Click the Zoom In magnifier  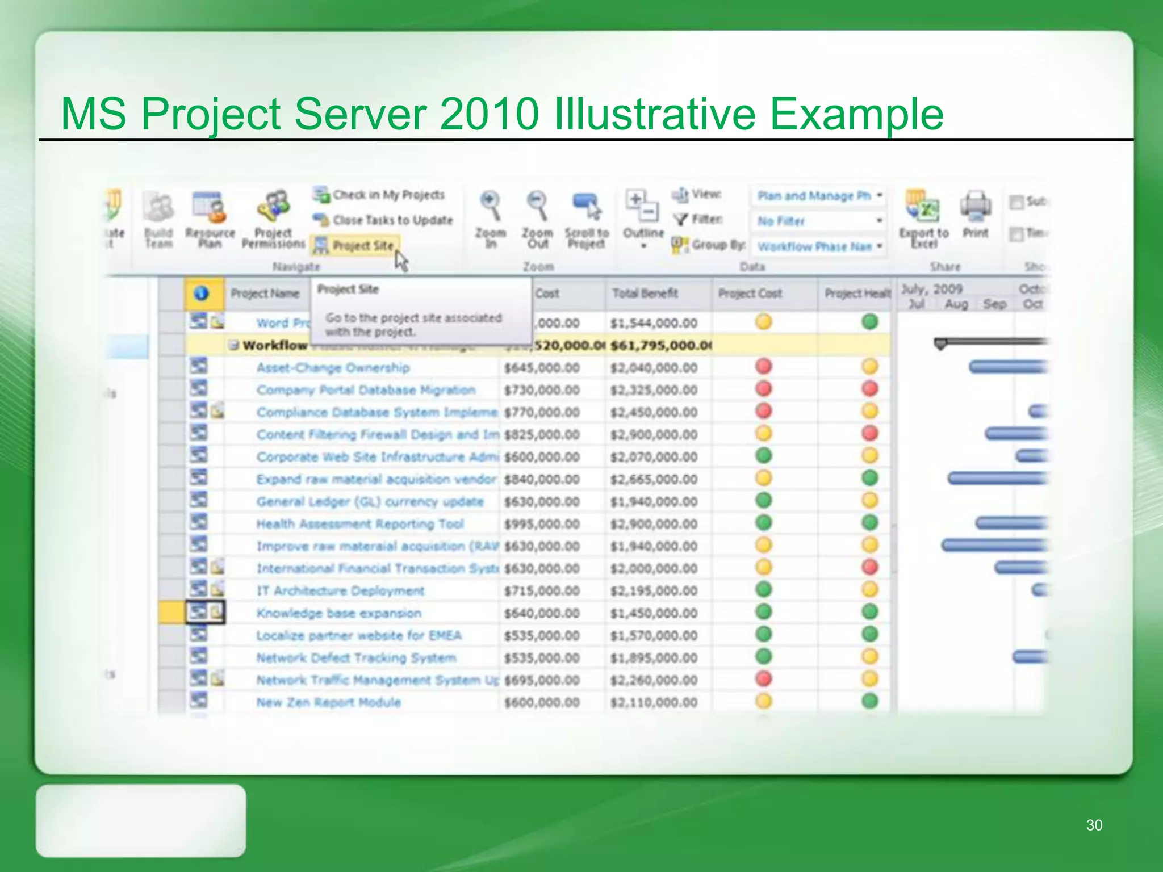(490, 206)
